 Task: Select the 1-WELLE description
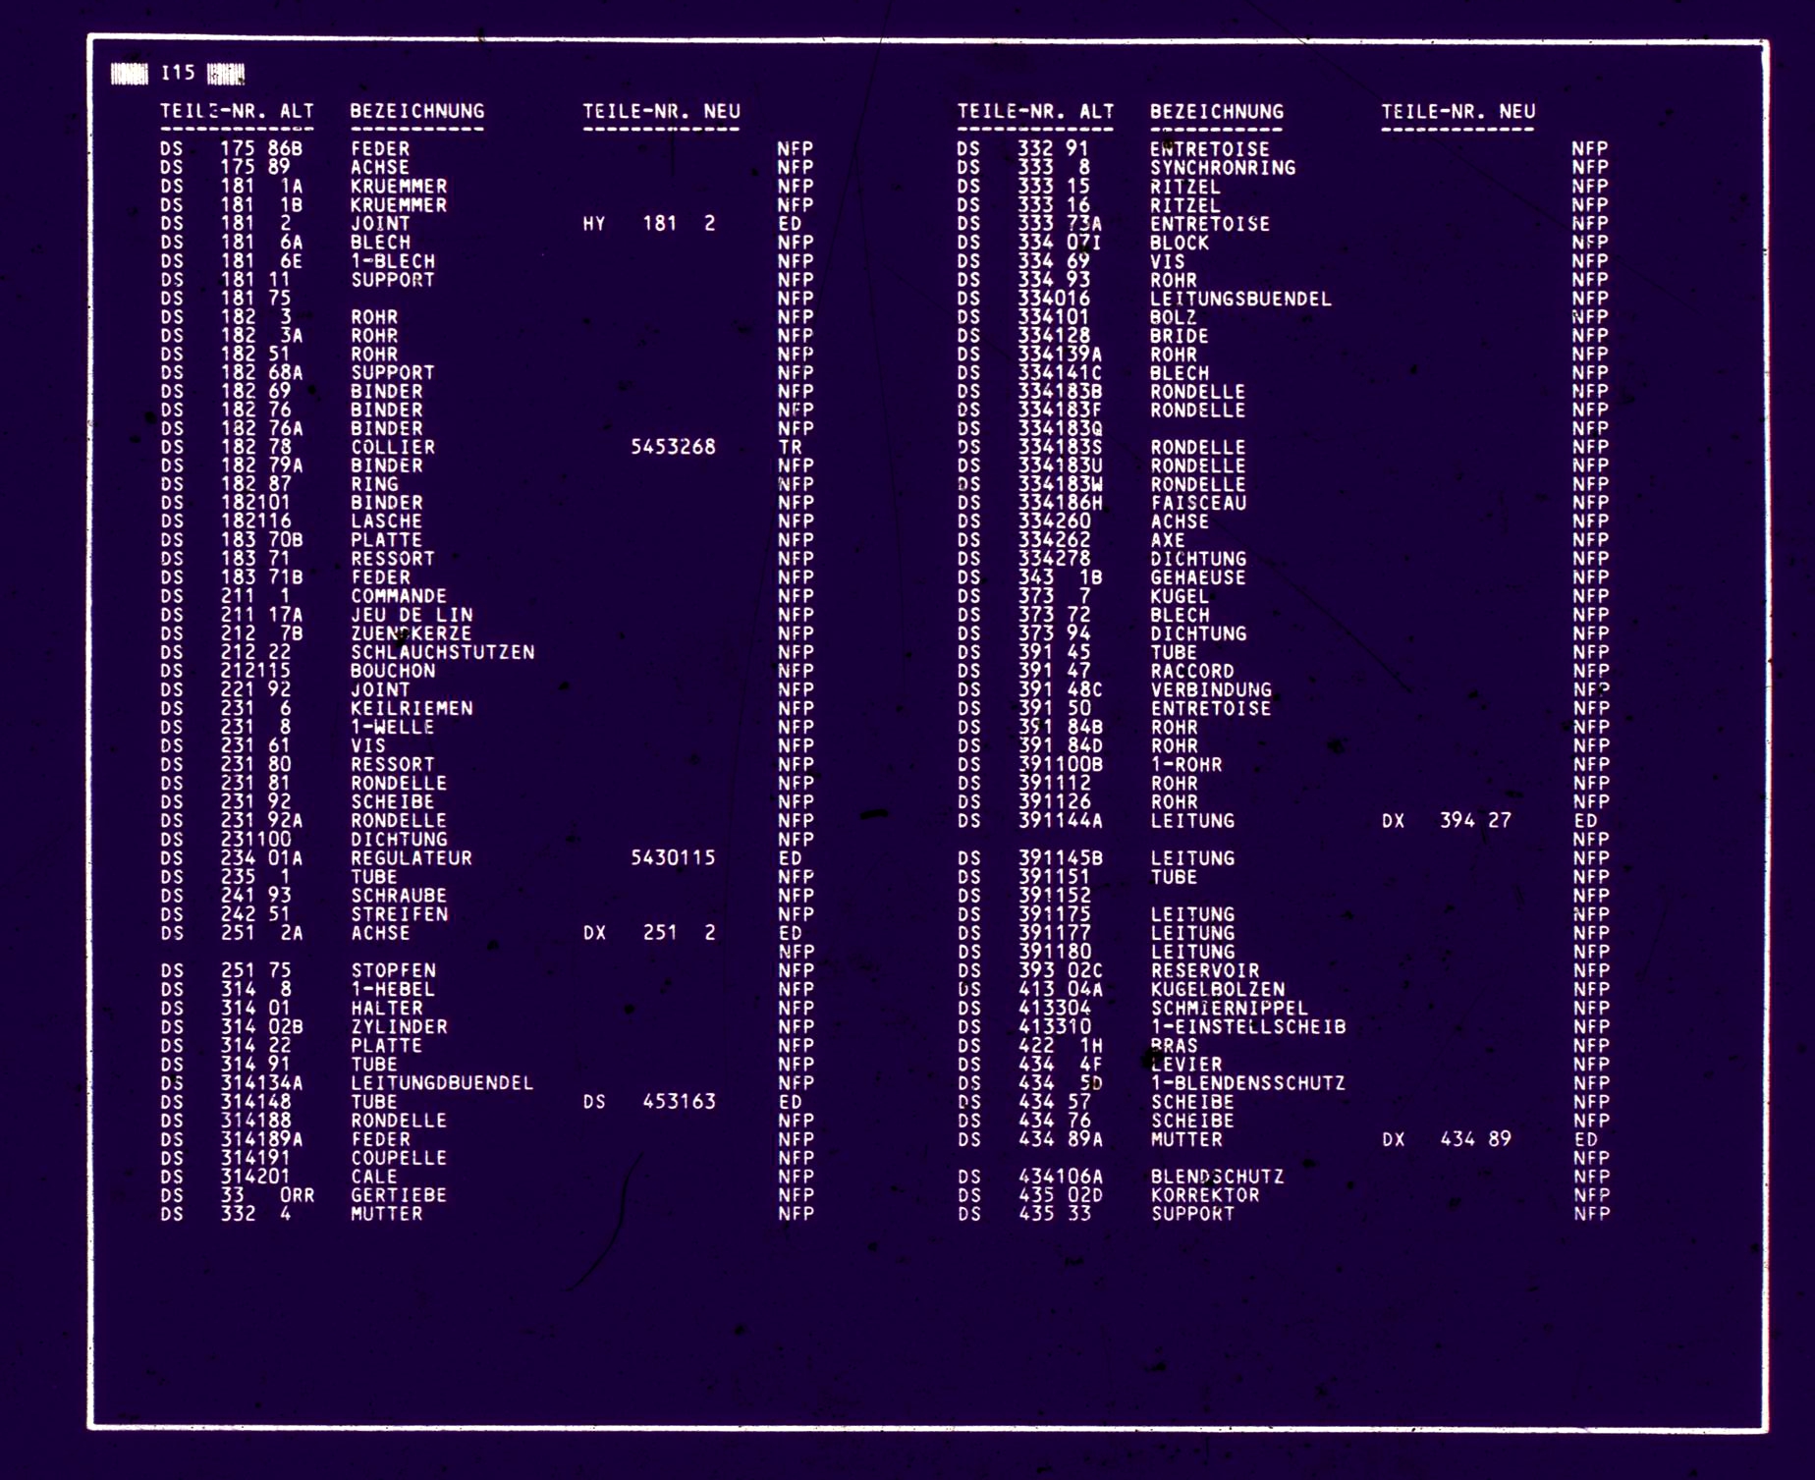point(393,727)
